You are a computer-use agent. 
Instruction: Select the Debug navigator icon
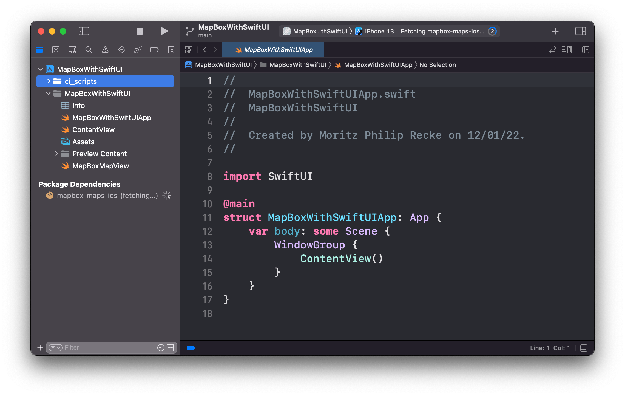point(138,50)
